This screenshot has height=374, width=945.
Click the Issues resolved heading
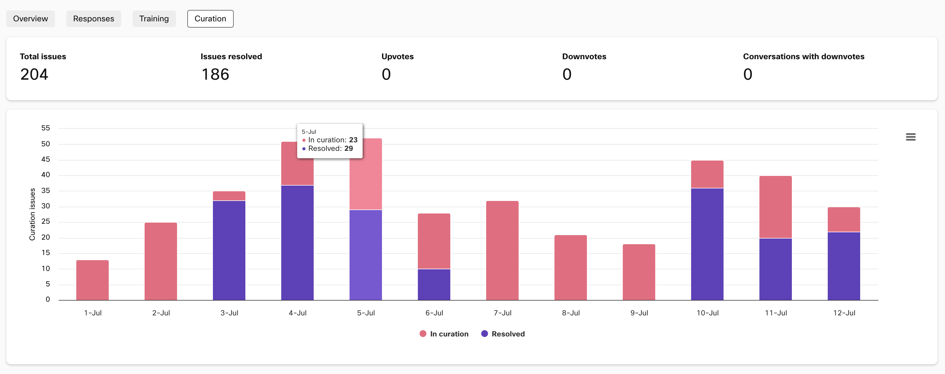pyautogui.click(x=231, y=56)
